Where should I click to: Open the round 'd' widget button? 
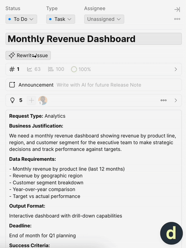(x=172, y=233)
